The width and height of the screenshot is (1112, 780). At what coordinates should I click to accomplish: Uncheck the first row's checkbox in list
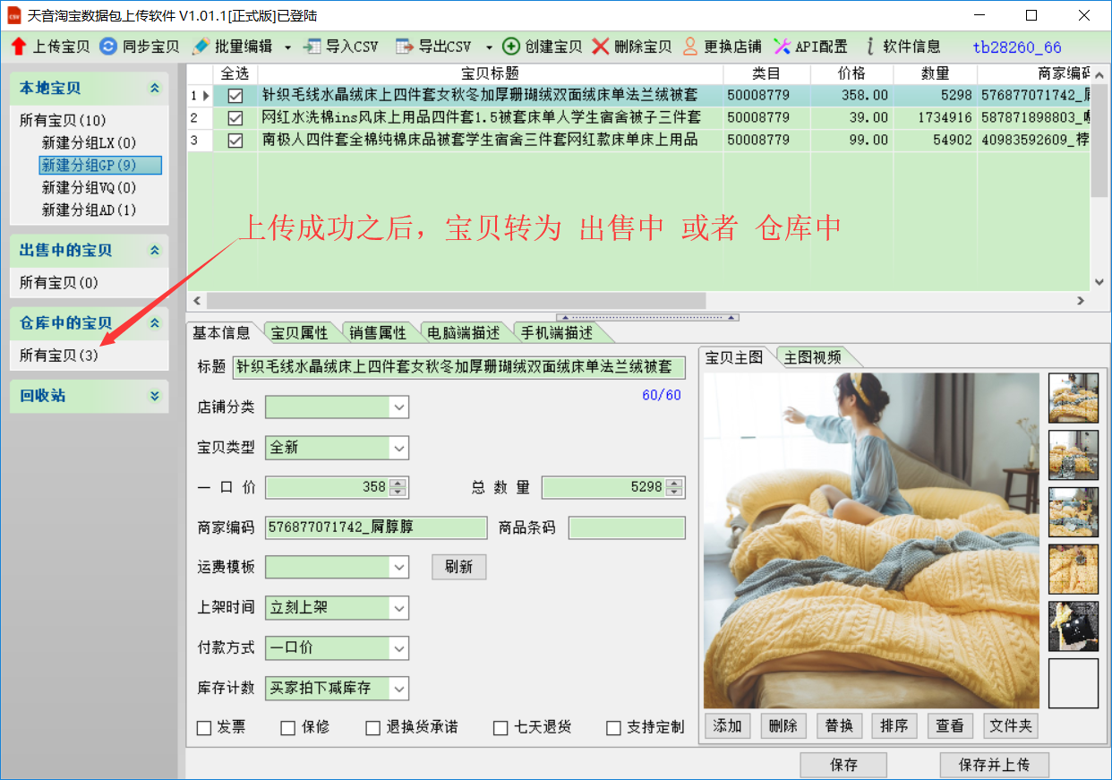(235, 95)
